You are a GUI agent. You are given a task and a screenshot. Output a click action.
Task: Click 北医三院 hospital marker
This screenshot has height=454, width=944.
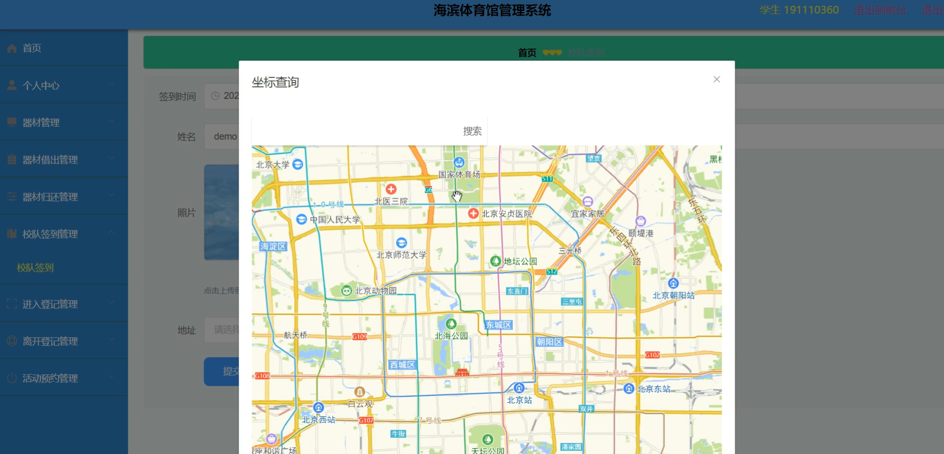pos(391,189)
